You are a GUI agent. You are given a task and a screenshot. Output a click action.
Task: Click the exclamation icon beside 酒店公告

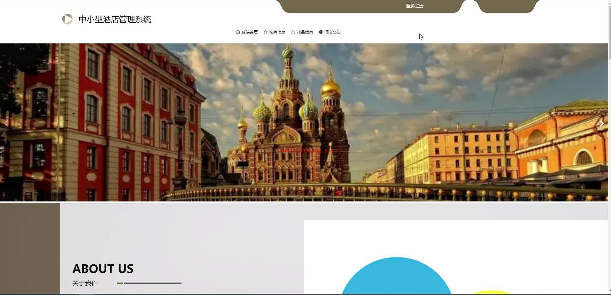pos(321,32)
